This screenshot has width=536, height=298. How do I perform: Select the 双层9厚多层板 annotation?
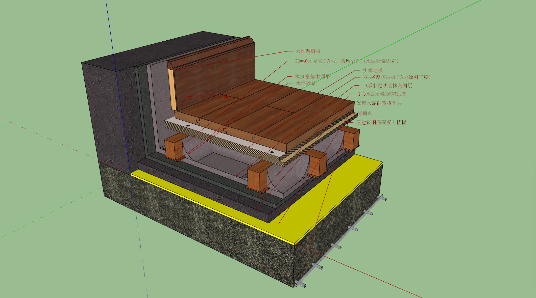point(397,77)
